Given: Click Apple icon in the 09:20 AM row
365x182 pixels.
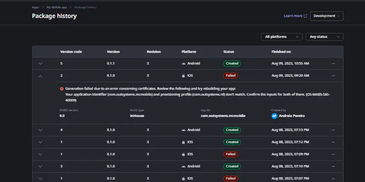Looking at the screenshot, I should pos(183,75).
